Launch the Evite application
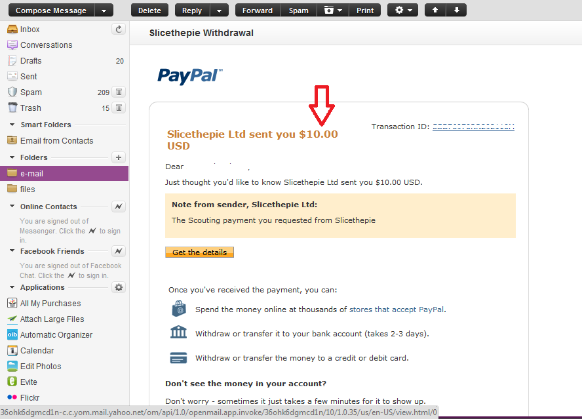The image size is (582, 419). 29,382
